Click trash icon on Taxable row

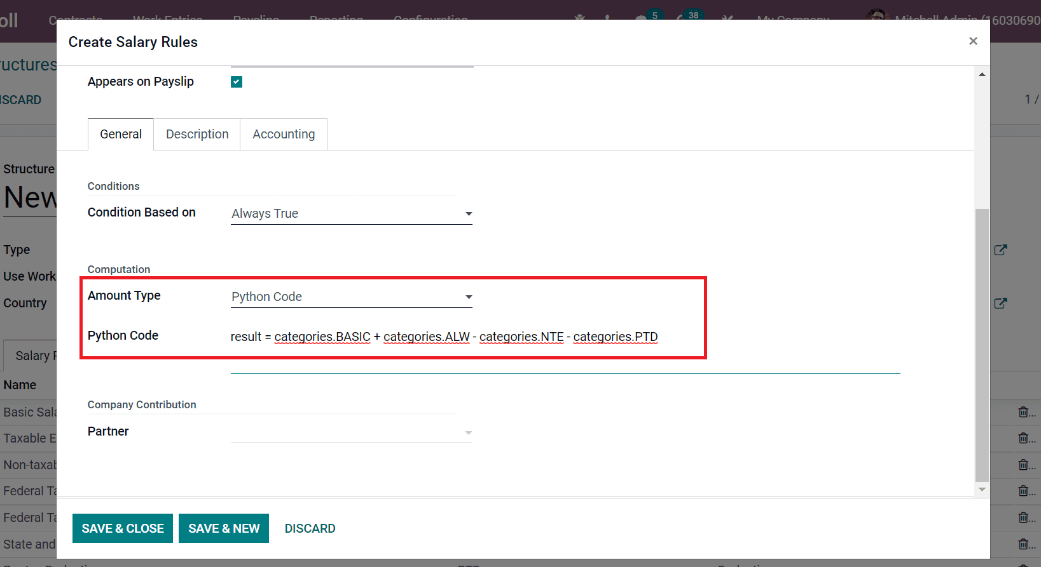coord(1024,438)
